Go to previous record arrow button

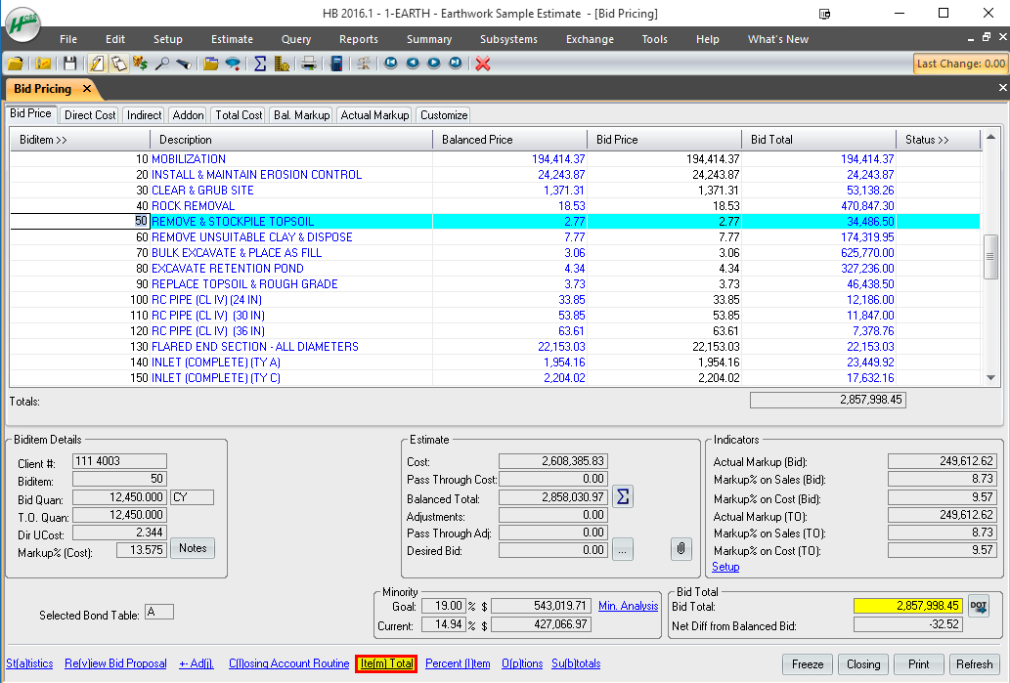[x=413, y=64]
